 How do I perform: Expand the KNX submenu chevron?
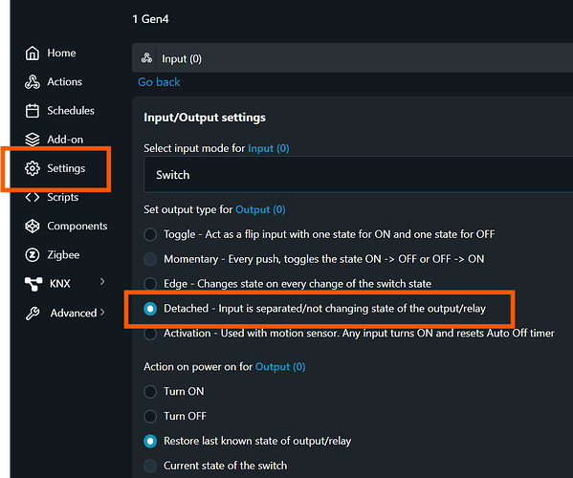102,281
